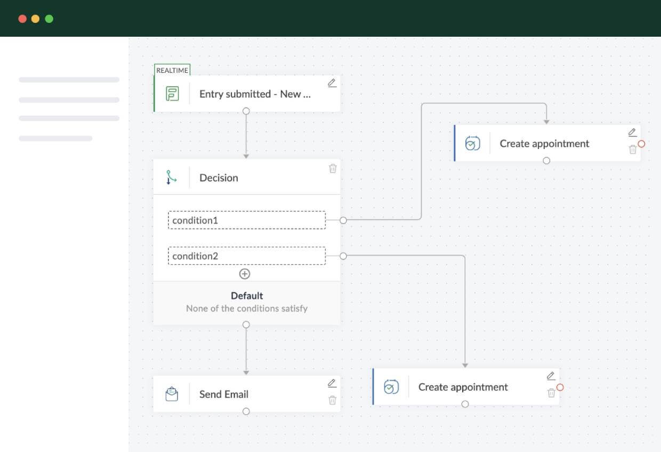
Task: Delete the Send Email node using trash icon
Action: click(333, 400)
